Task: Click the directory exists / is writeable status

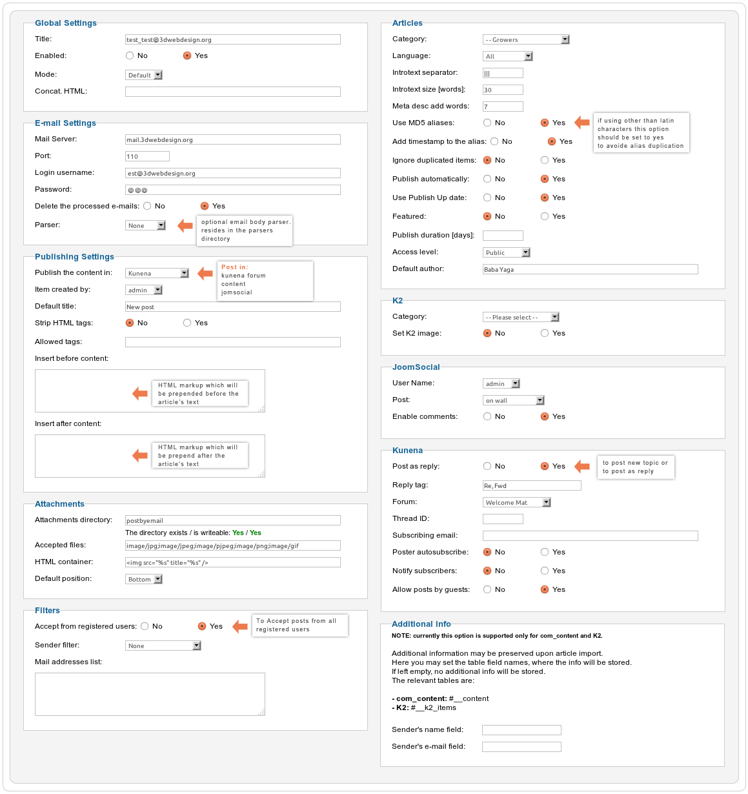Action: tap(193, 533)
